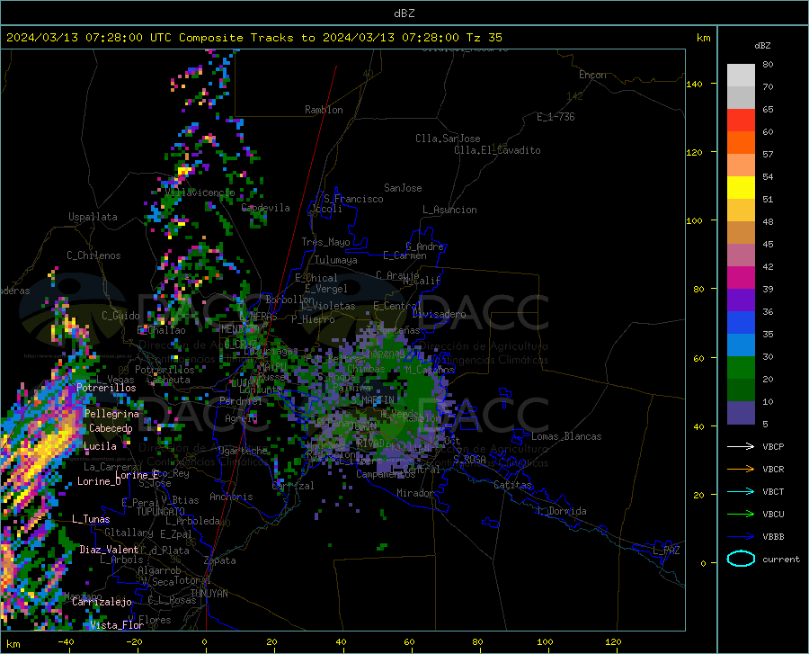Viewport: 809px width, 654px height.
Task: Select the light gray 70 dBZ swatch
Action: point(741,76)
